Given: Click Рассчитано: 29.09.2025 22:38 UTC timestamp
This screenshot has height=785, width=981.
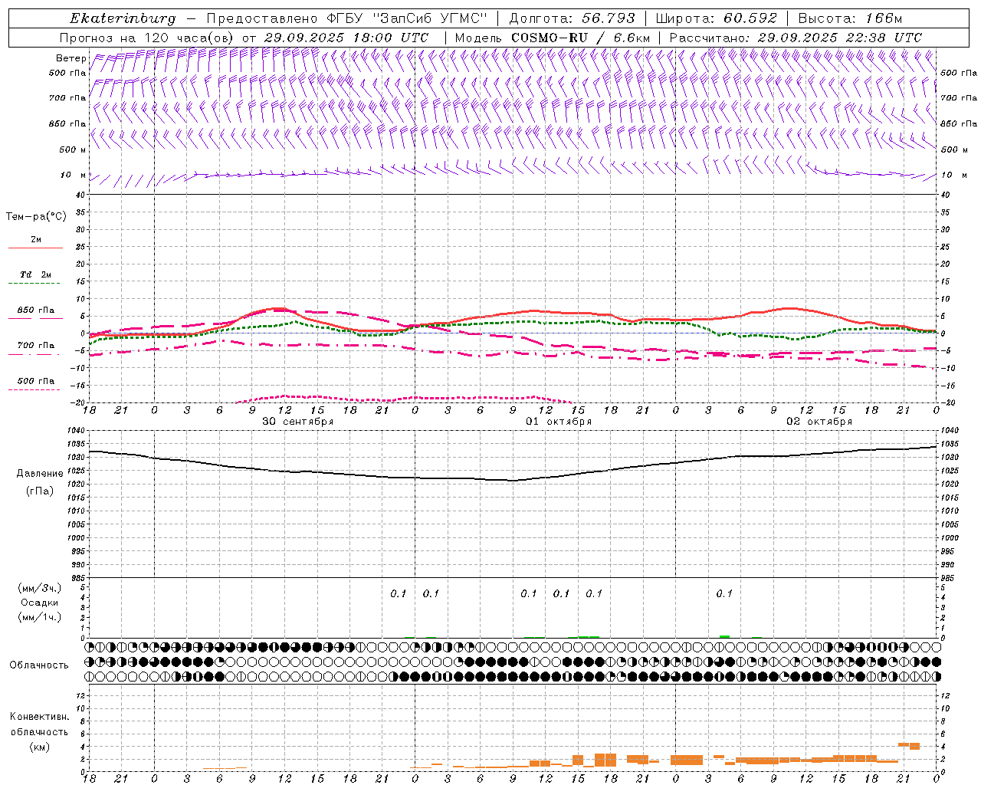Looking at the screenshot, I should [796, 38].
